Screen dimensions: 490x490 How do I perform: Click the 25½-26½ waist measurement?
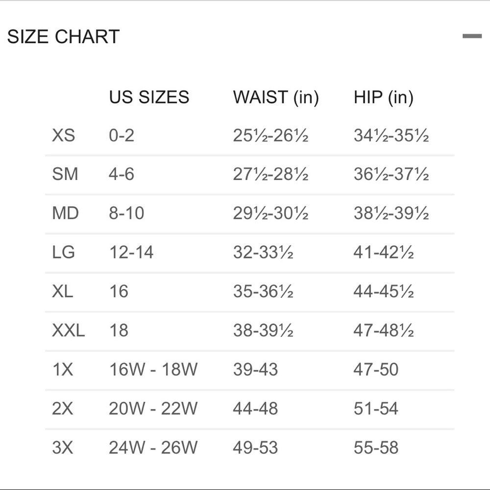(270, 135)
